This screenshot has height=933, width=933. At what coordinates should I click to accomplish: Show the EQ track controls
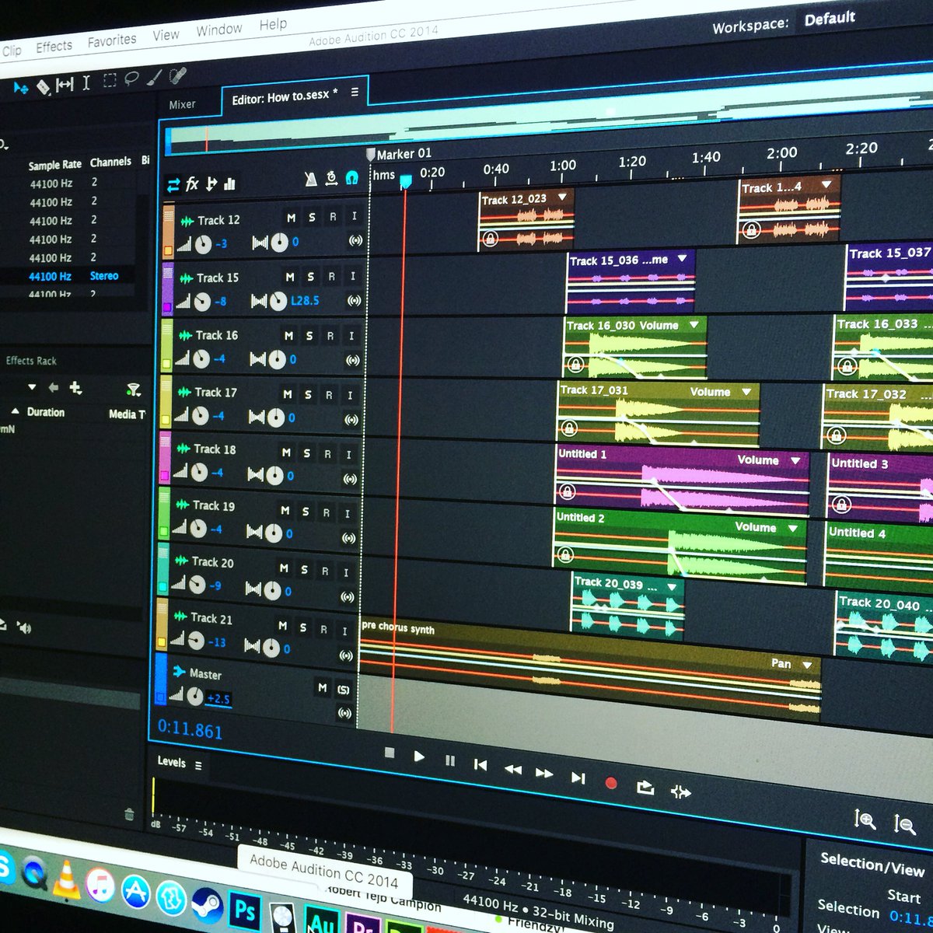point(229,183)
